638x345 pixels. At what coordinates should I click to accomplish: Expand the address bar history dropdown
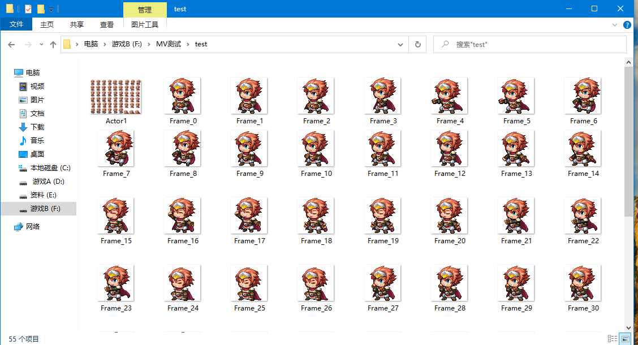(x=400, y=44)
